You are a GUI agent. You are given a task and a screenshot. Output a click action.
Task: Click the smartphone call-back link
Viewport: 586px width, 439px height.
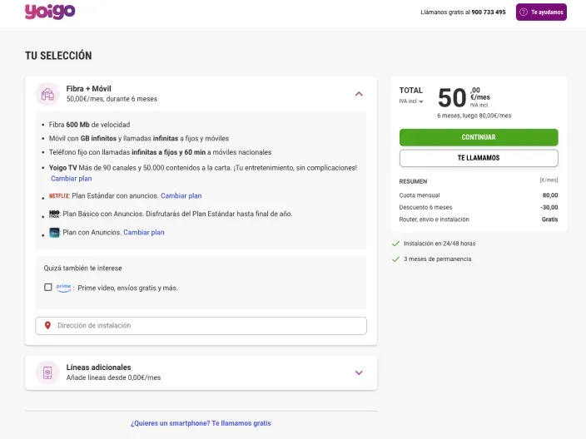(201, 423)
